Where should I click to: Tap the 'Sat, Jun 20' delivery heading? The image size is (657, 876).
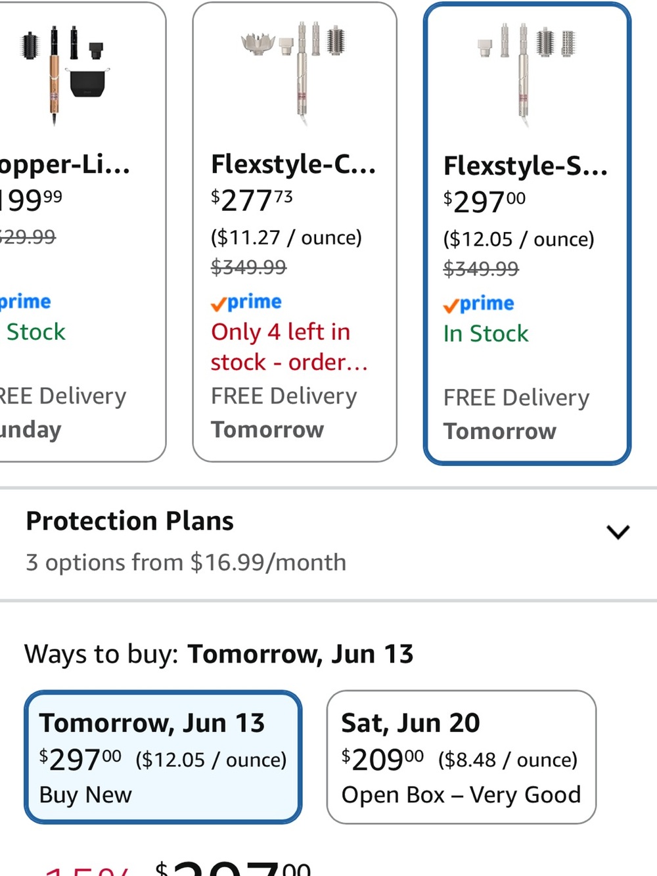pos(411,723)
